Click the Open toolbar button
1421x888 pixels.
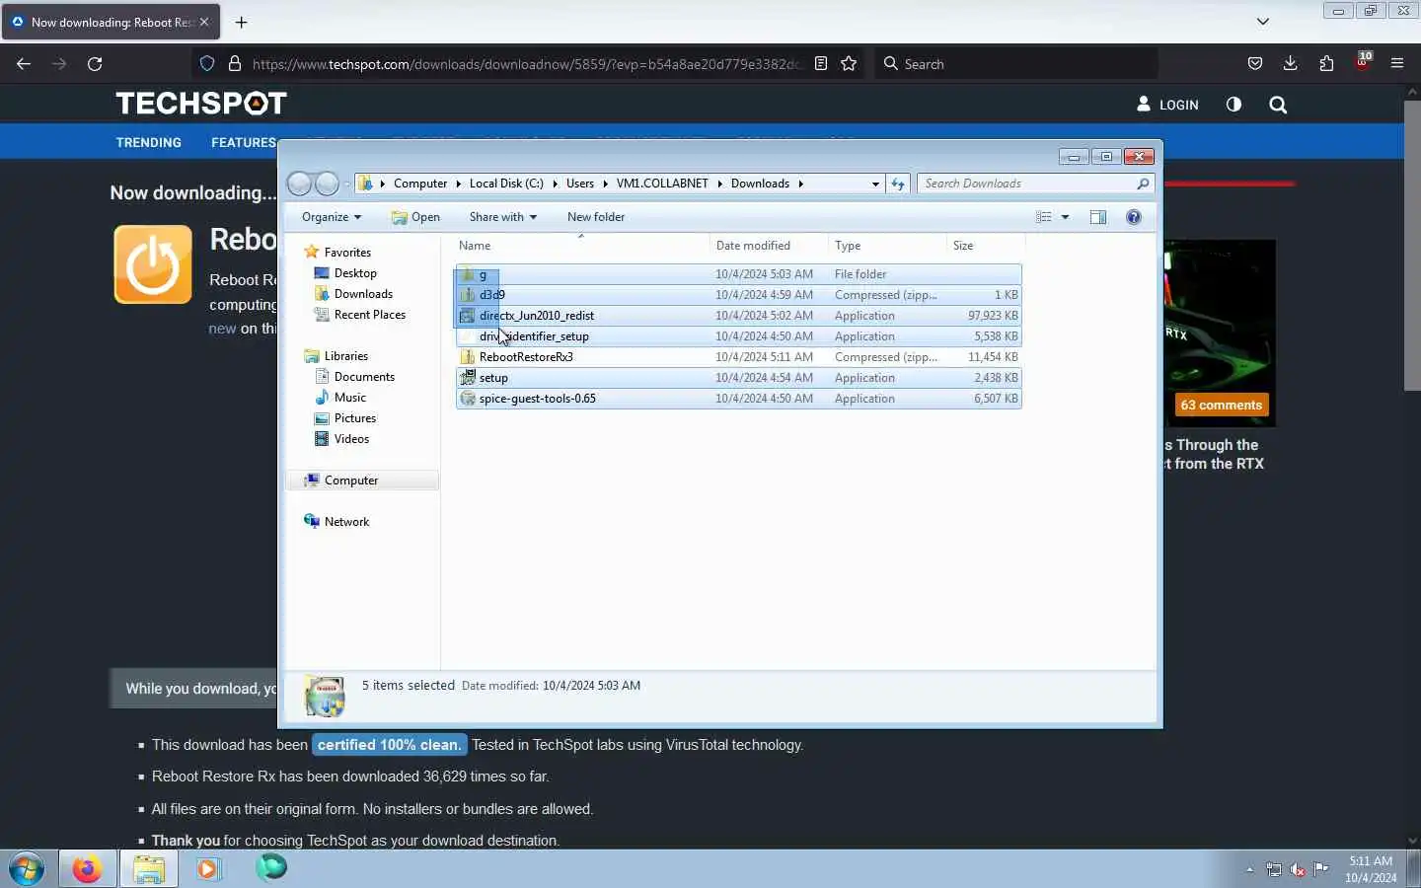pos(415,217)
